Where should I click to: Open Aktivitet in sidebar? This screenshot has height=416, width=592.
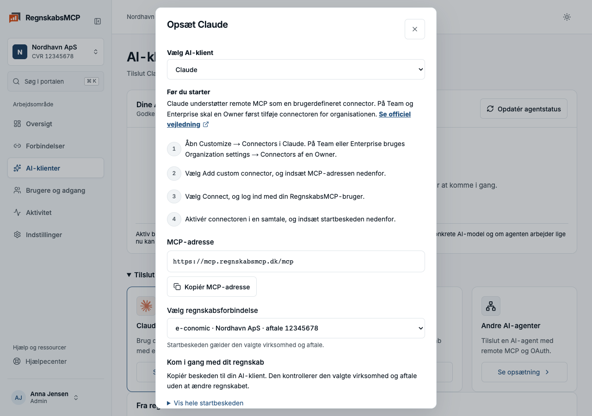pos(55,213)
